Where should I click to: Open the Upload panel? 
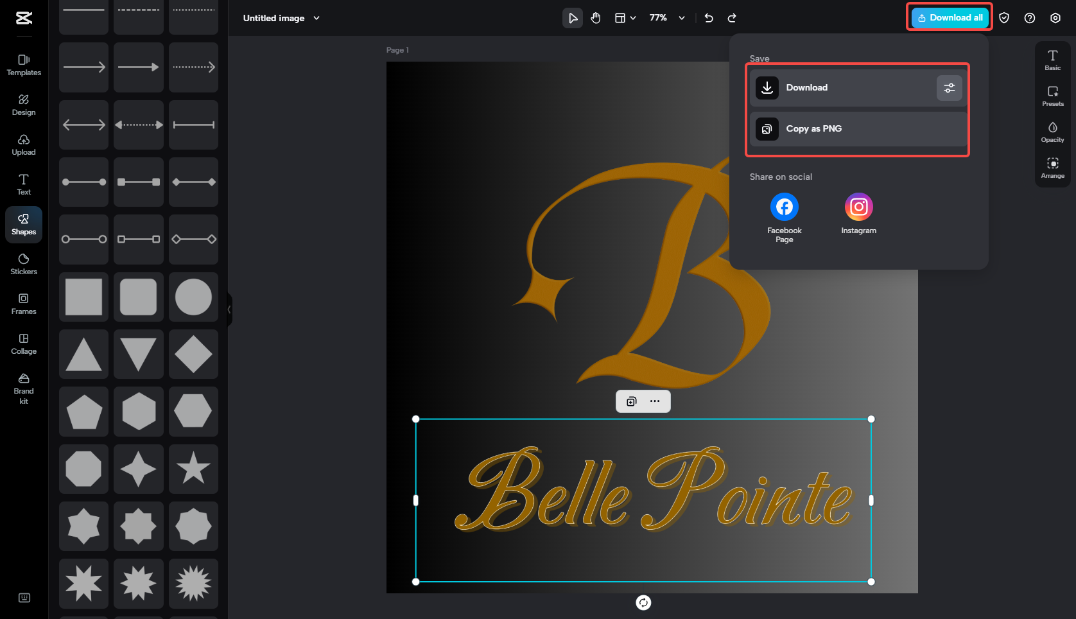point(23,144)
